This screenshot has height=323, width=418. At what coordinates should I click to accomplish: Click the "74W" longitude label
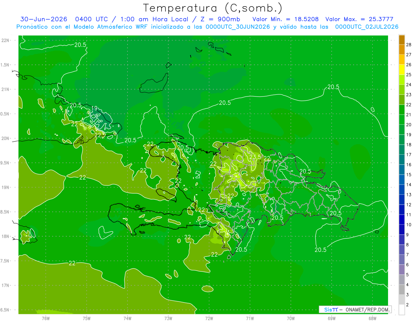tap(127, 318)
